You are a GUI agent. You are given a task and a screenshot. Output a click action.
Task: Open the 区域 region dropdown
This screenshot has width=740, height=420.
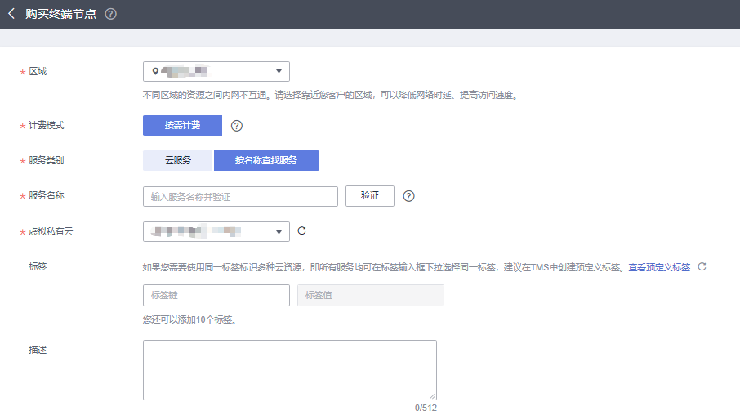pos(216,71)
